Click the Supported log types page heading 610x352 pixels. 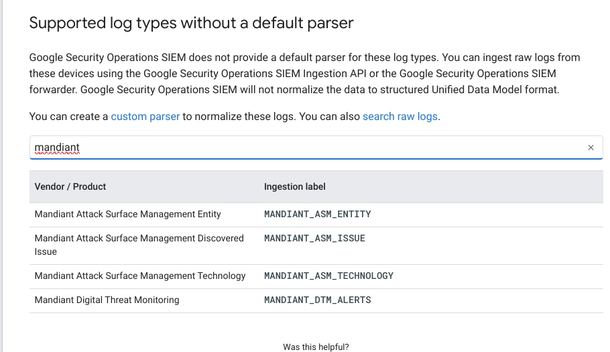click(x=191, y=23)
